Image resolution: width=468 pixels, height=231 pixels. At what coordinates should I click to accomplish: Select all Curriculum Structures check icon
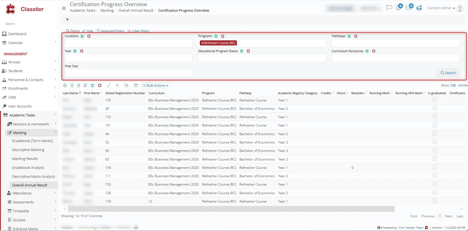367,51
